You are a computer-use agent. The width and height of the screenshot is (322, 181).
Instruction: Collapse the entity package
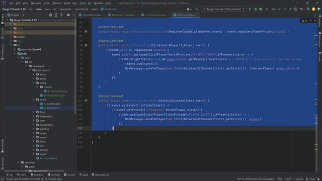34,83
